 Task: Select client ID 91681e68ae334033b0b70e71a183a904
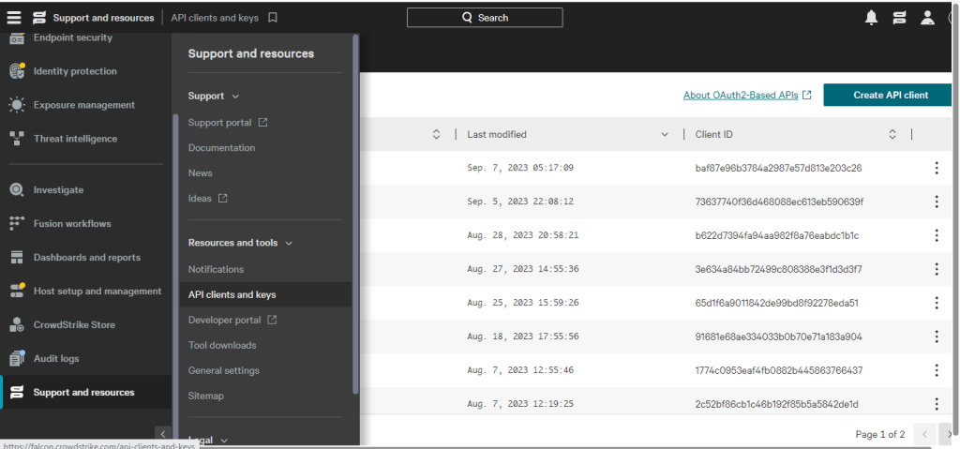(x=778, y=337)
